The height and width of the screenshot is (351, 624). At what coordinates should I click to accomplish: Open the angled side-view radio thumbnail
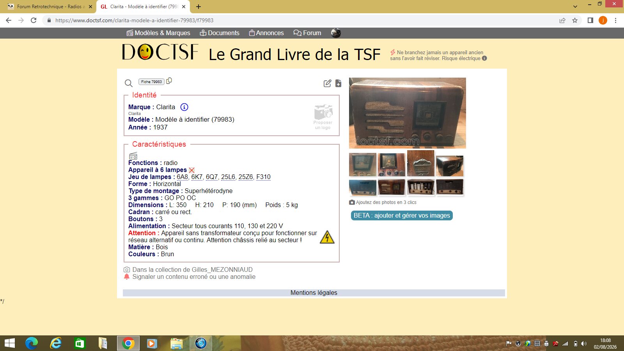point(450,166)
